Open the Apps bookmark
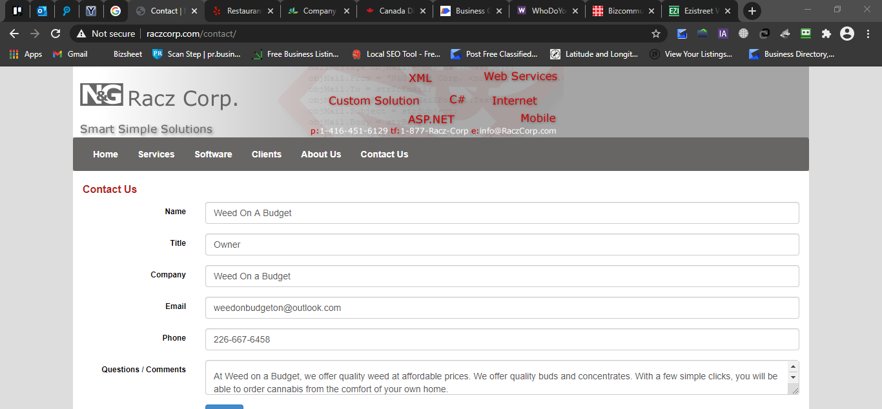The width and height of the screenshot is (882, 409). (x=26, y=54)
